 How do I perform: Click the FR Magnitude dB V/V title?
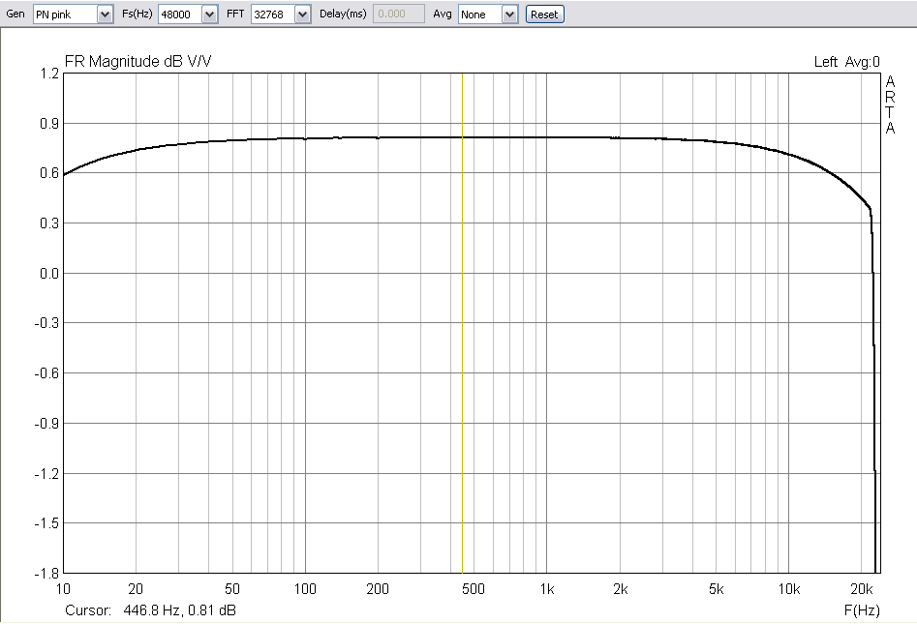click(x=138, y=62)
